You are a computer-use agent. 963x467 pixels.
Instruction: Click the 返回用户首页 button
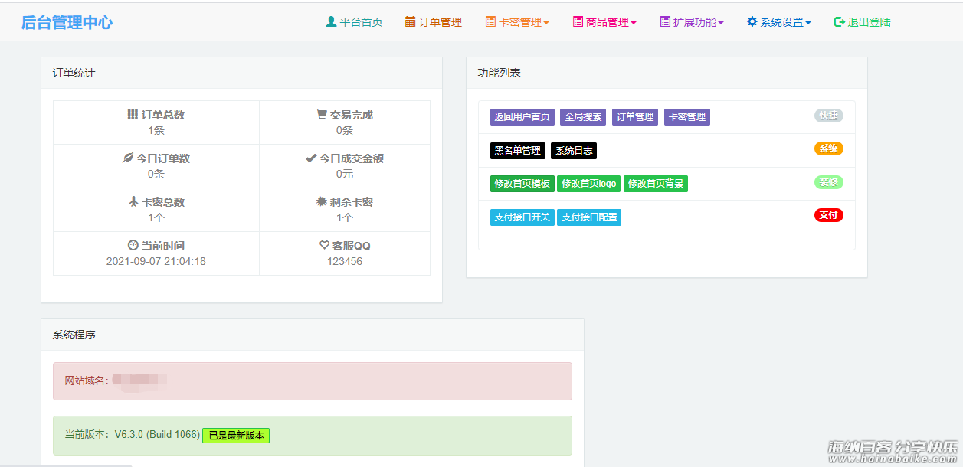(x=522, y=117)
